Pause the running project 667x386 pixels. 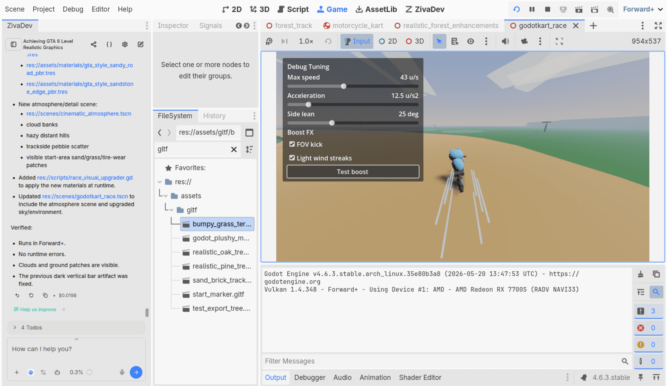pos(532,9)
